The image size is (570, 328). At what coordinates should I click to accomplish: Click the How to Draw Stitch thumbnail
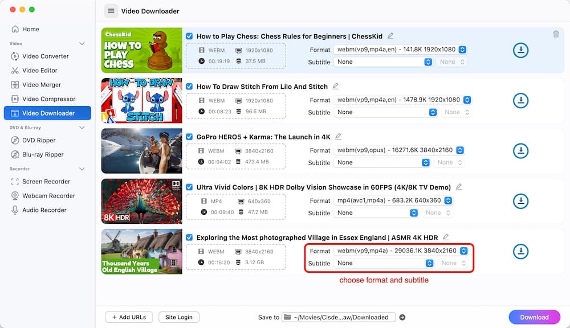tap(142, 101)
